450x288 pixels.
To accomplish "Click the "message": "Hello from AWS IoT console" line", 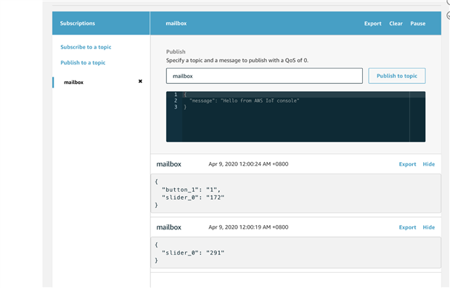I will (x=244, y=101).
